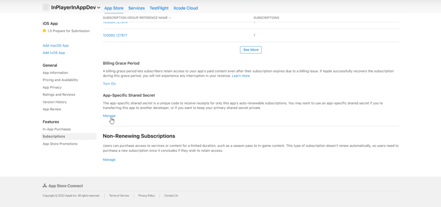Open Terms of Service footer link
441x207 pixels.
[x=119, y=196]
